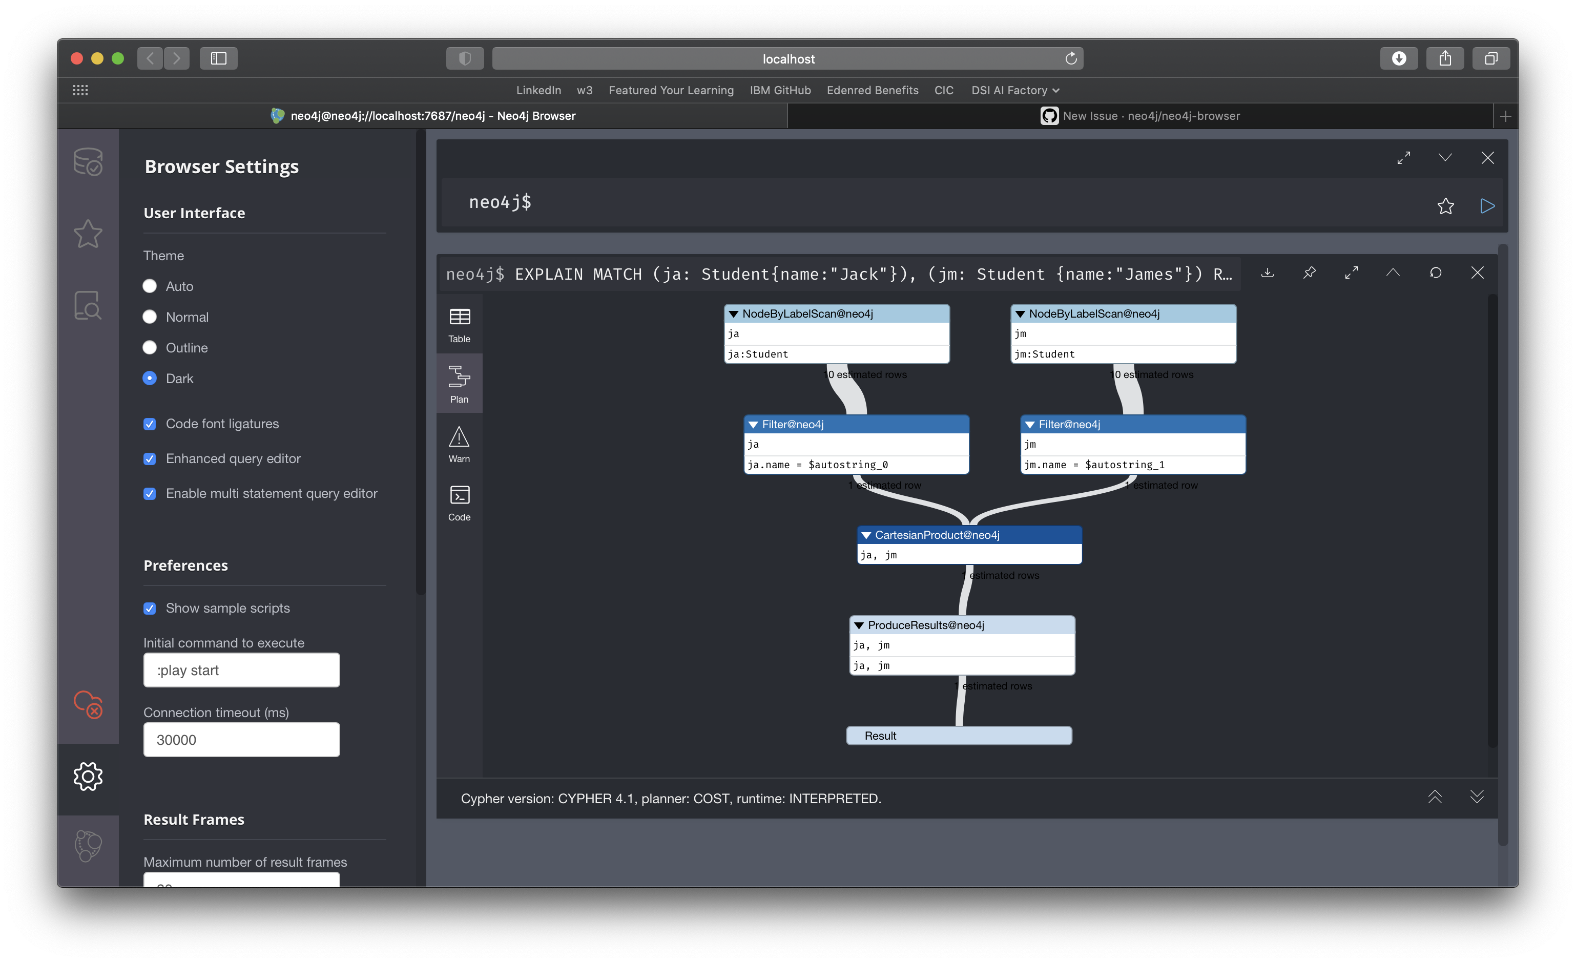This screenshot has width=1576, height=963.
Task: Rerun the EXPLAIN query
Action: 1436,273
